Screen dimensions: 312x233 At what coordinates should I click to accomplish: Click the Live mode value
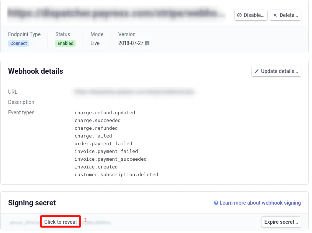point(95,43)
